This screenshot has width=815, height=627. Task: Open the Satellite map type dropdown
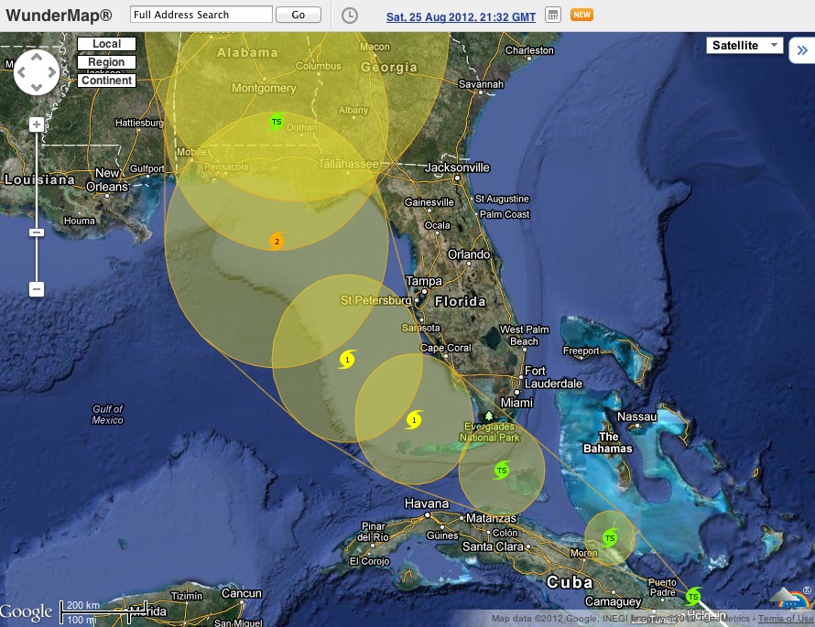tap(744, 46)
